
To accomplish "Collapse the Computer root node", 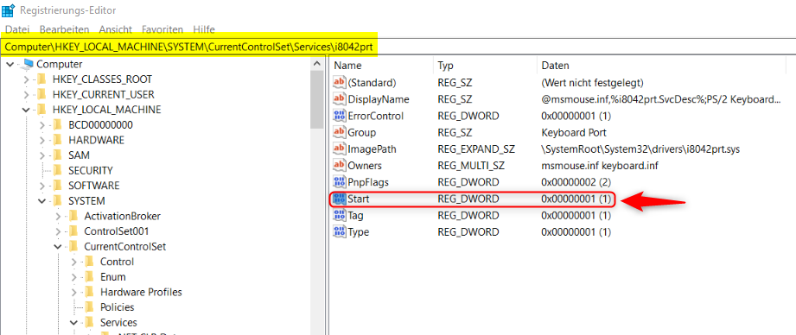I will (x=10, y=65).
